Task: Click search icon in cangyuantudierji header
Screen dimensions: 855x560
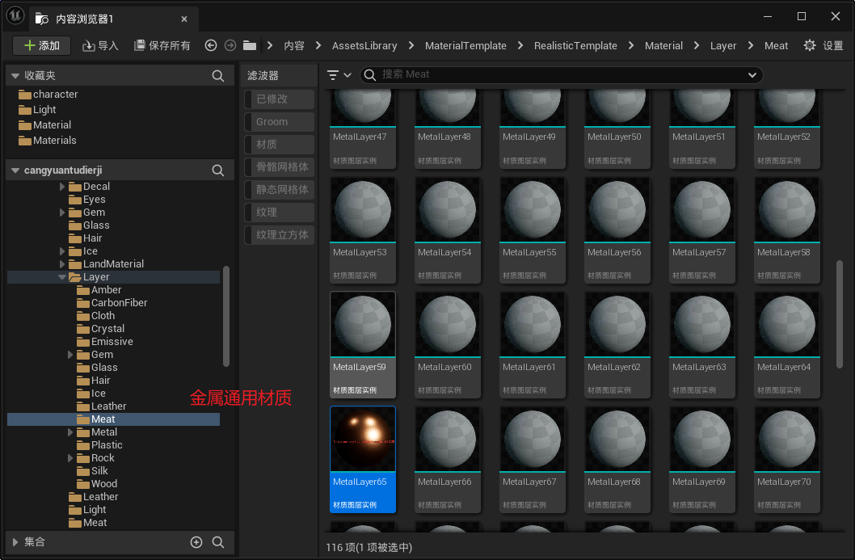Action: point(218,171)
